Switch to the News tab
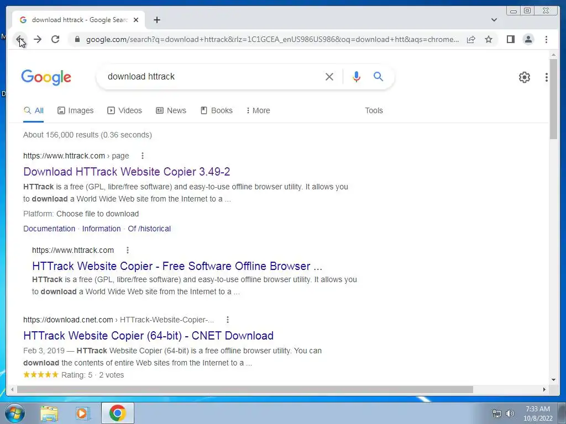The image size is (566, 424). click(x=171, y=110)
